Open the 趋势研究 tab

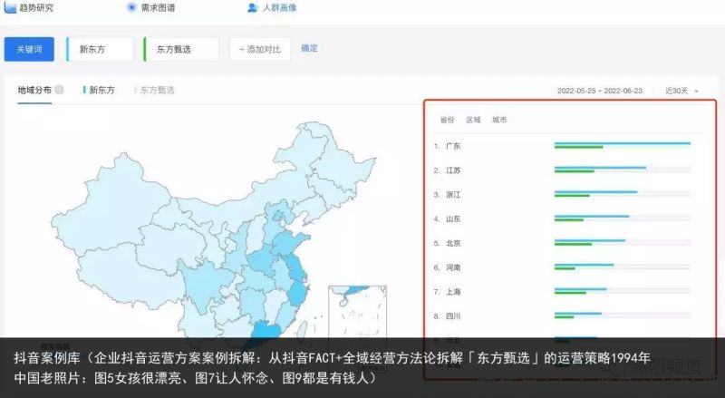[x=36, y=8]
